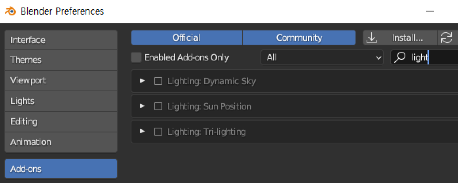This screenshot has width=458, height=183.
Task: Enable the Lighting: Sun Position add-on checkbox
Action: point(158,107)
